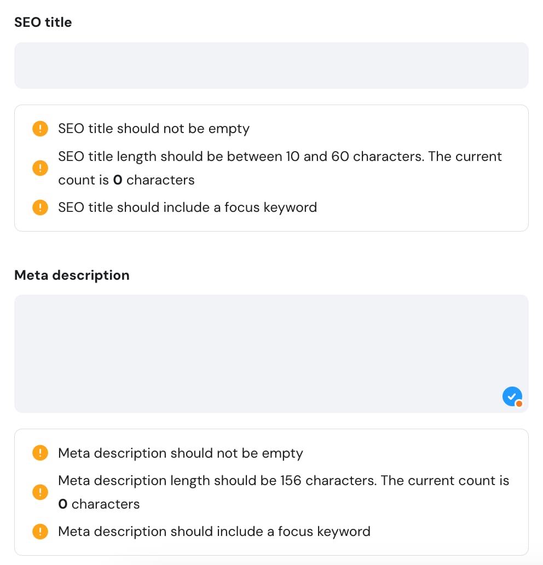The image size is (543, 565).
Task: Select the SEO title warnings panel
Action: [271, 168]
